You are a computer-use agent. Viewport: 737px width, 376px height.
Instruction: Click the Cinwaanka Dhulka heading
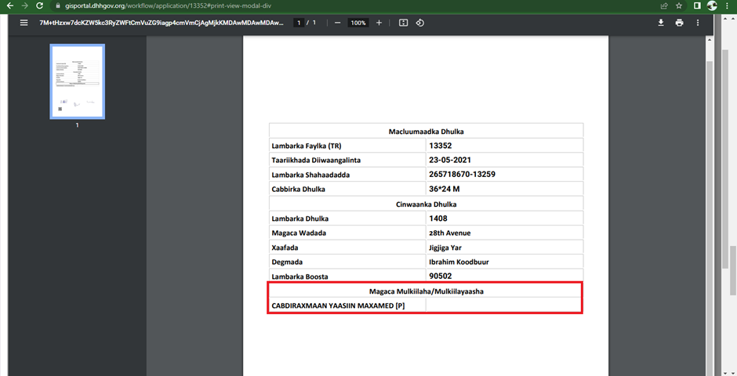426,204
